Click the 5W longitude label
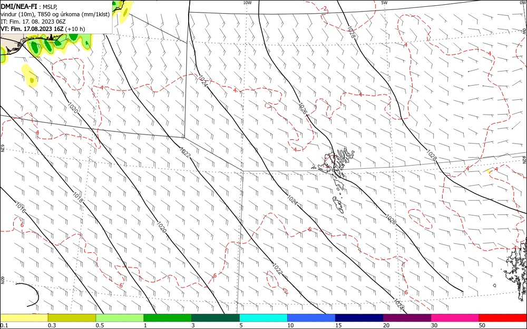This screenshot has height=329, width=527. point(384,3)
